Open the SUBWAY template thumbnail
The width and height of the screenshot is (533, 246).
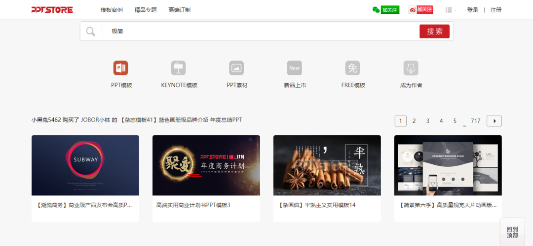point(85,165)
